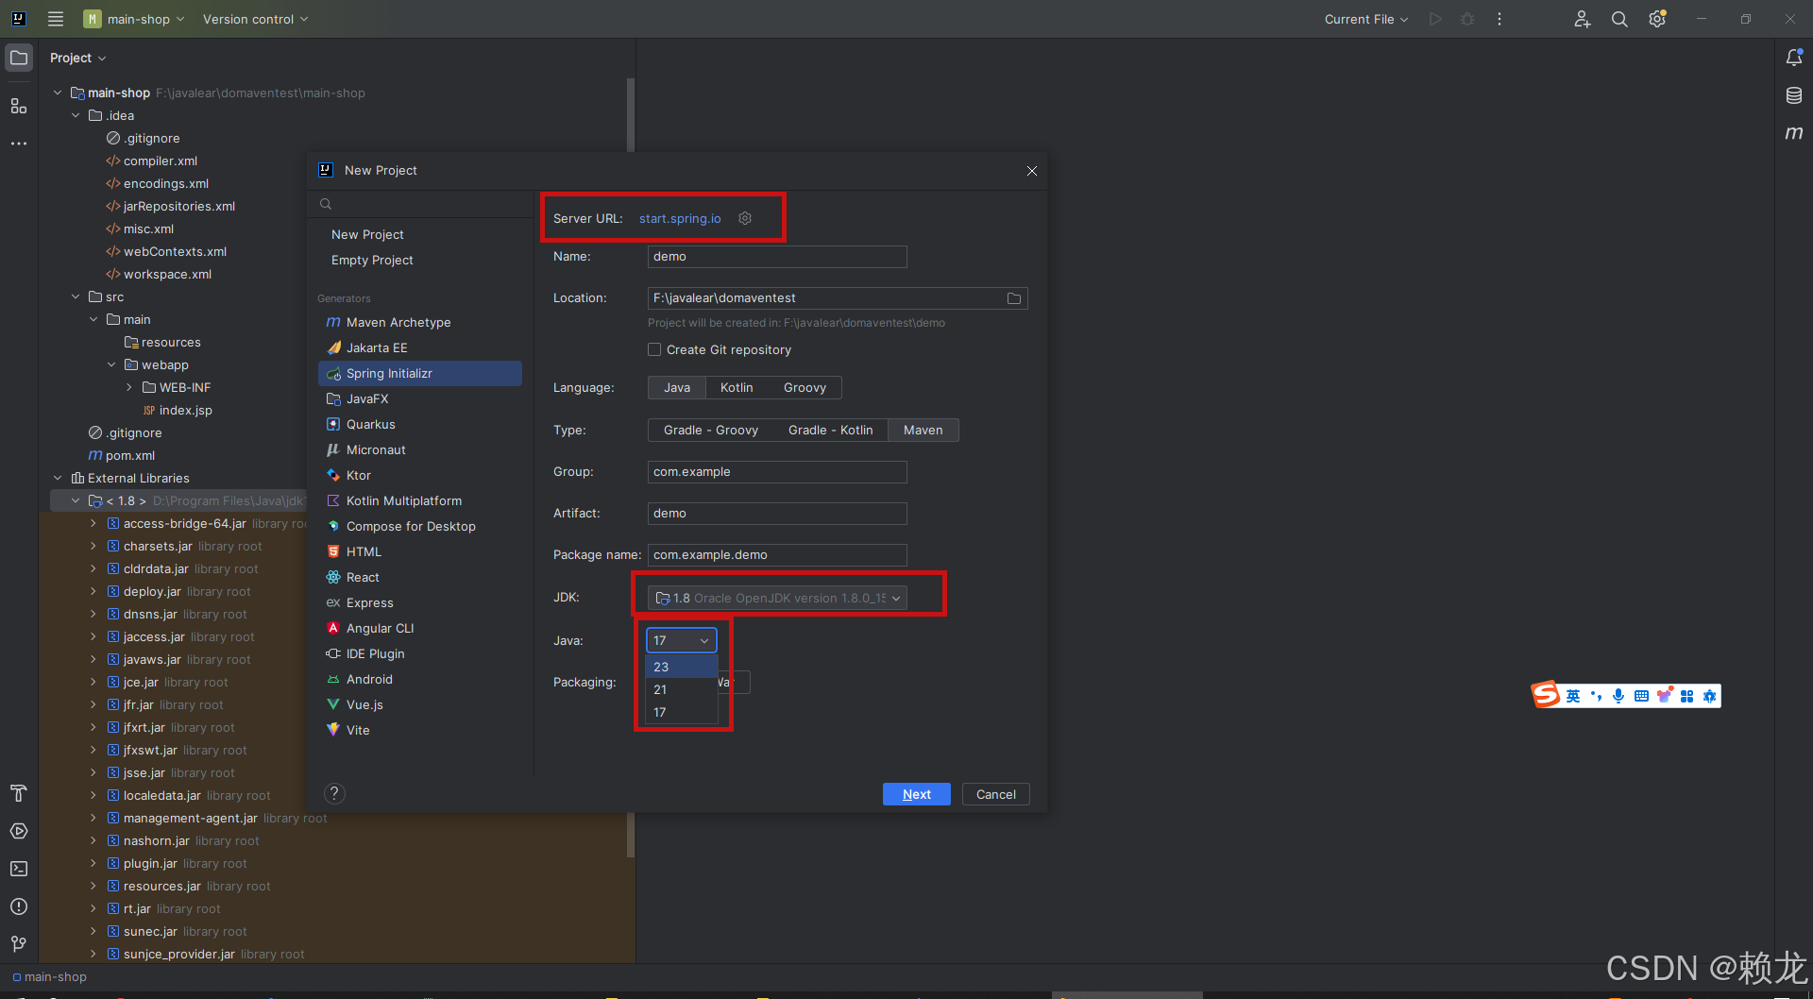The height and width of the screenshot is (999, 1813).
Task: Collapse the src folder
Action: click(x=76, y=296)
